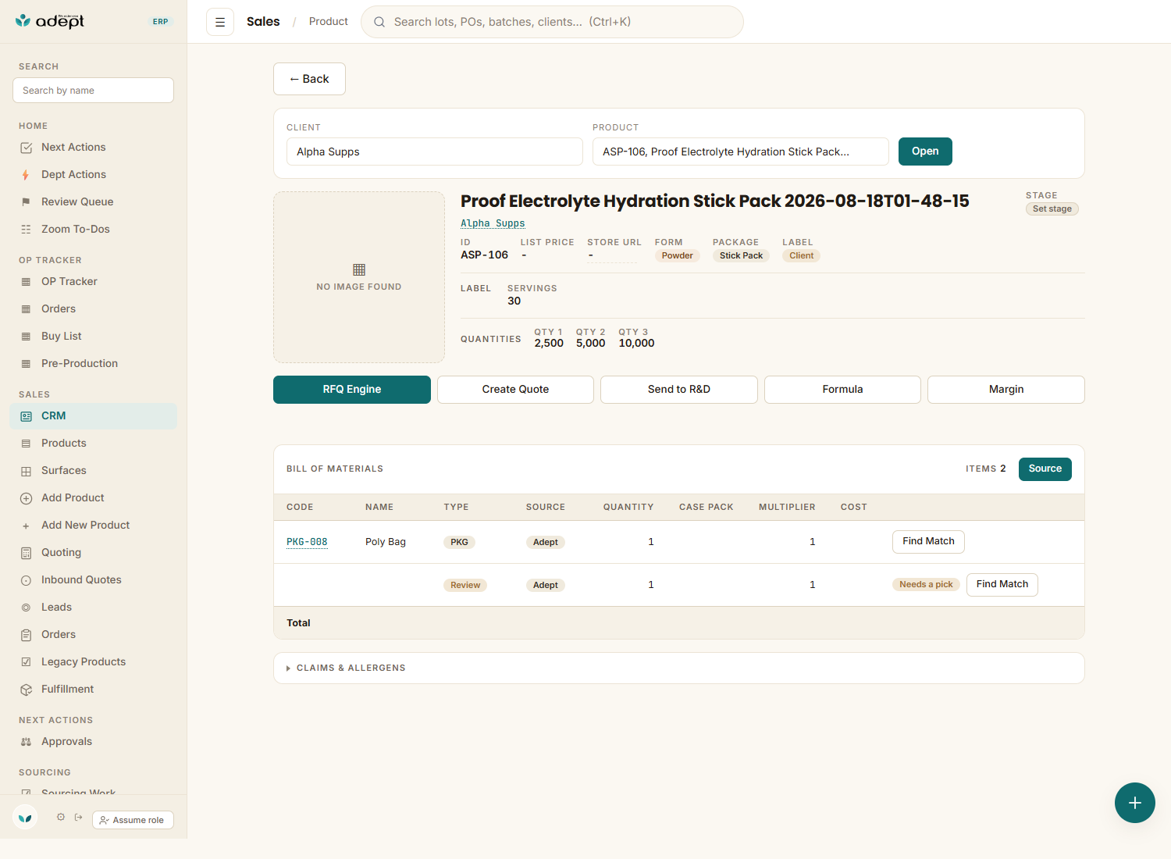Screen dimensions: 1171x859
Task: Focus the global search lots field
Action: coord(552,22)
